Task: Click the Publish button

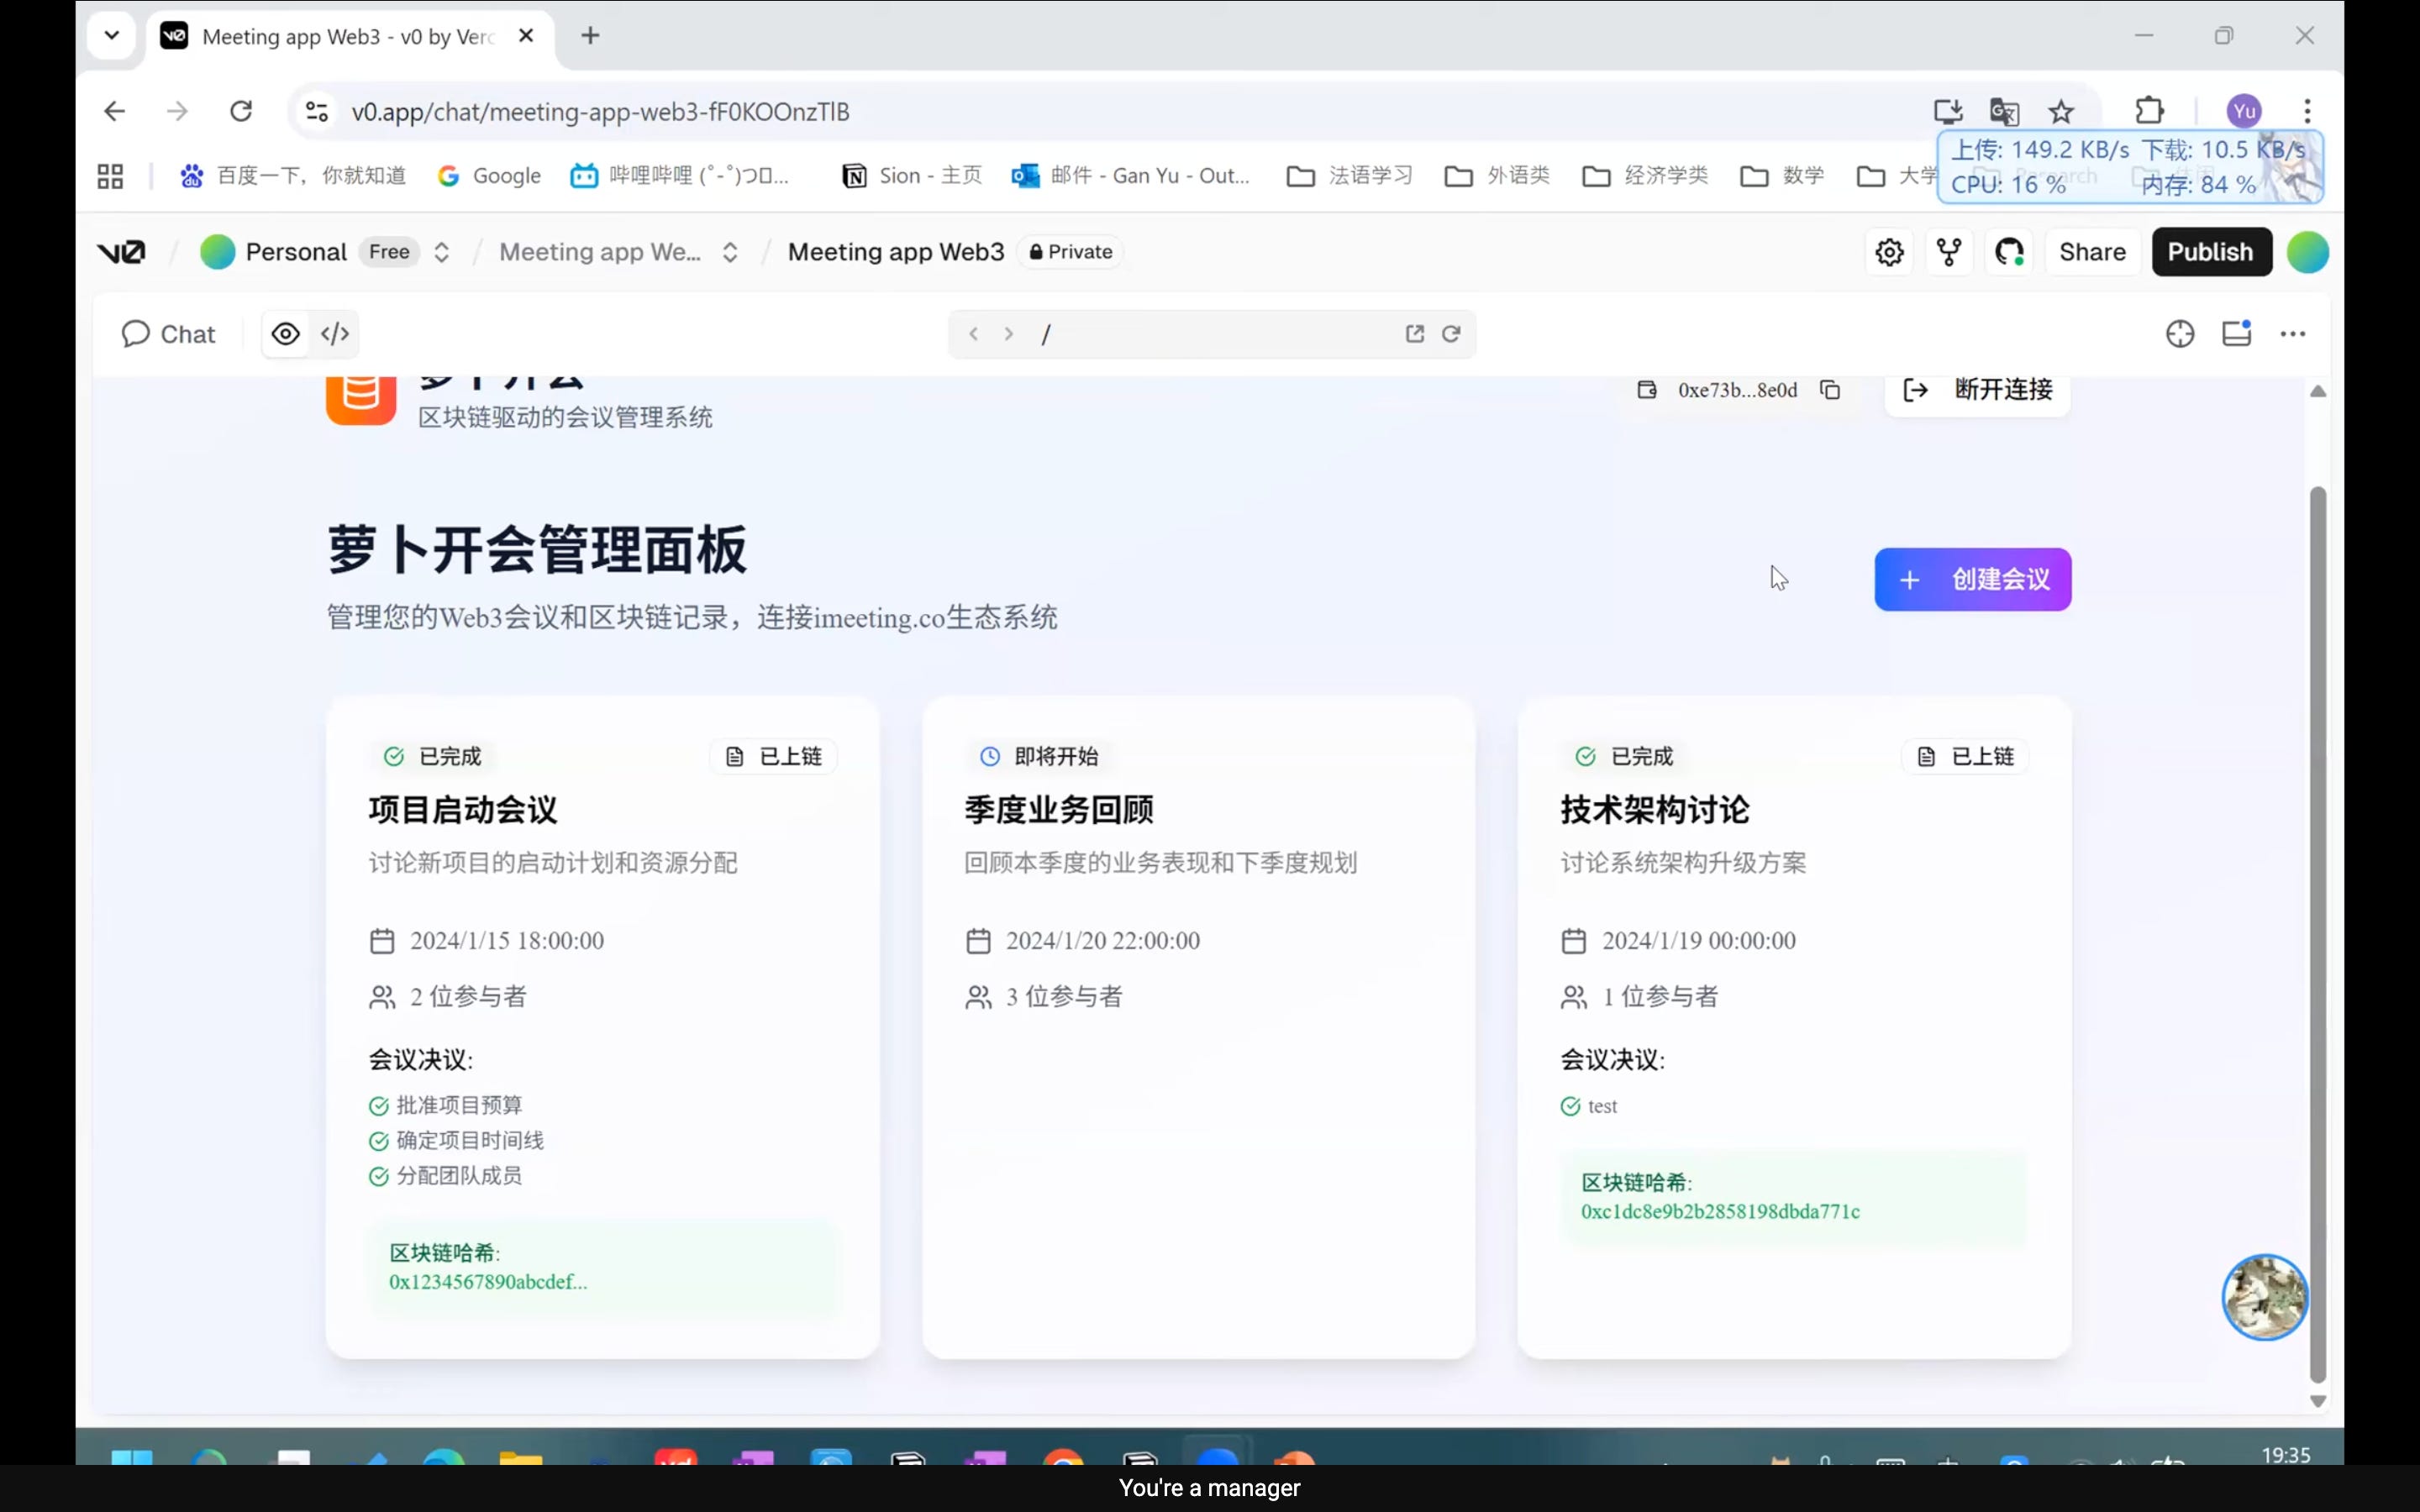Action: [2211, 252]
